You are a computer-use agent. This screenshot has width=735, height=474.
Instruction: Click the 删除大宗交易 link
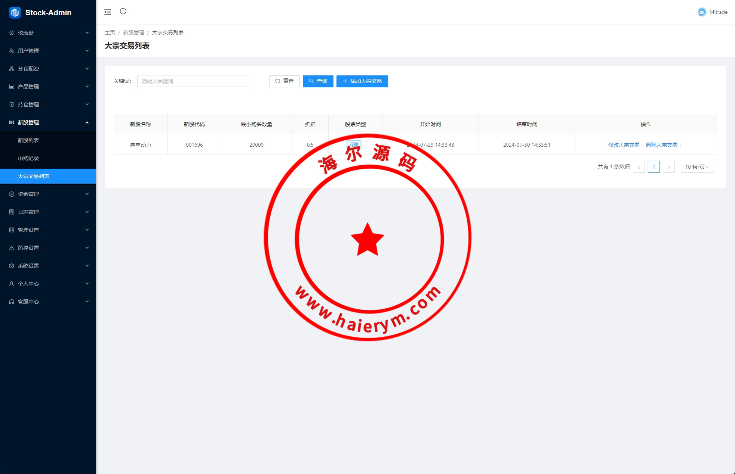661,145
